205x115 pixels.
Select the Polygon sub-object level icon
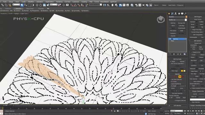coord(180,77)
